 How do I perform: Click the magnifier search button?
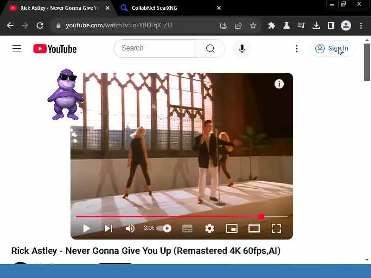click(x=211, y=49)
